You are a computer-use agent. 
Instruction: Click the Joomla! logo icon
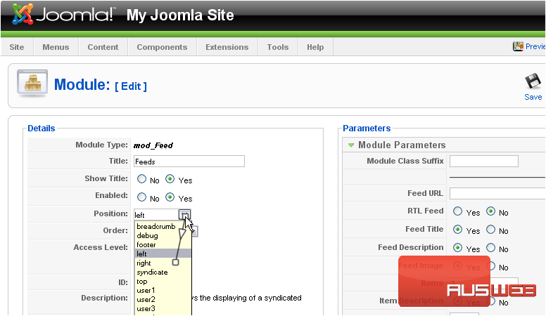(23, 14)
